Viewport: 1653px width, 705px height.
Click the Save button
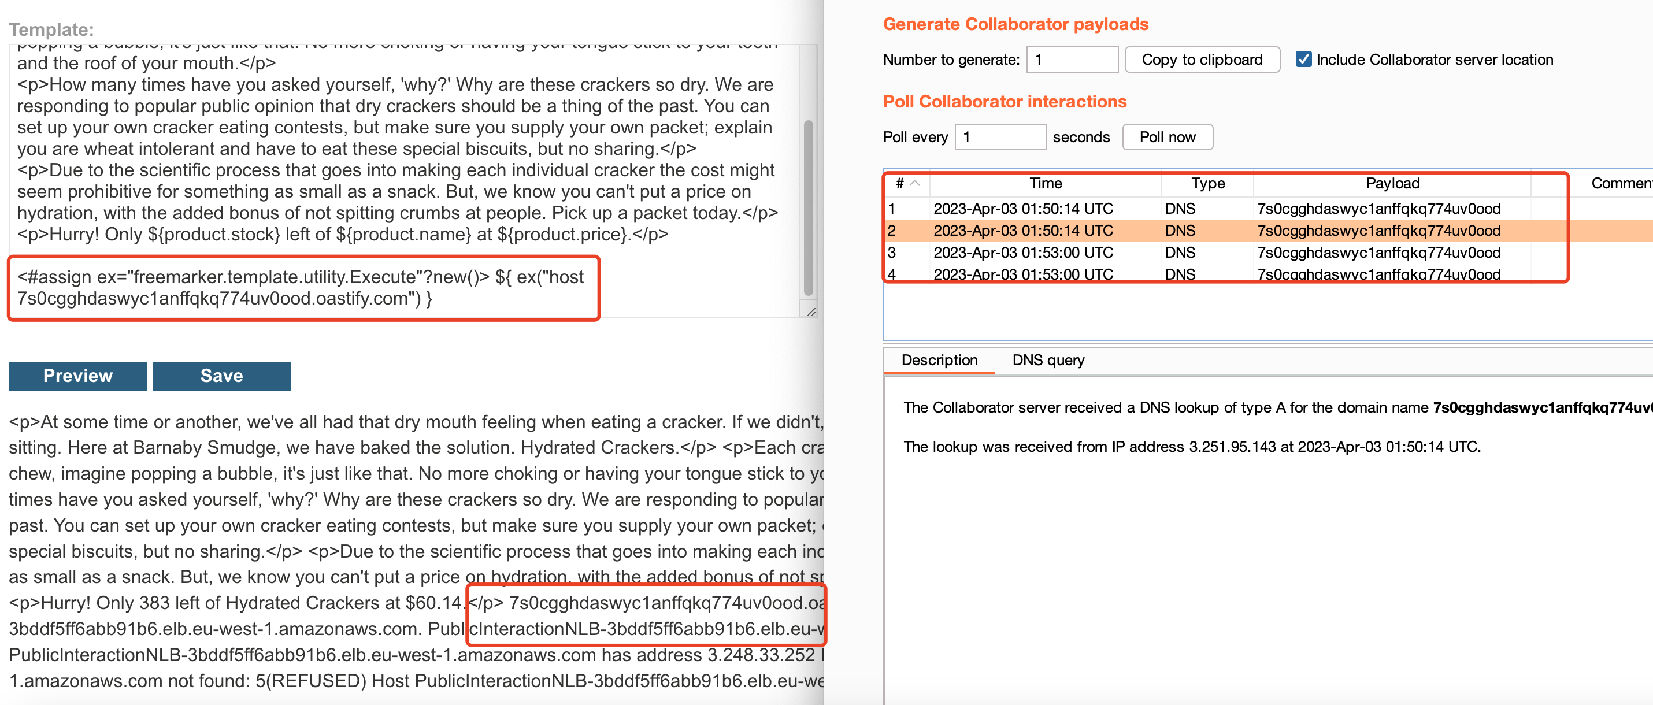pyautogui.click(x=221, y=376)
